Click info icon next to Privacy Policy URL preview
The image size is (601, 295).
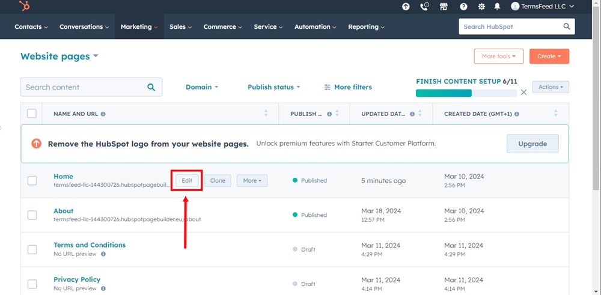(x=103, y=288)
